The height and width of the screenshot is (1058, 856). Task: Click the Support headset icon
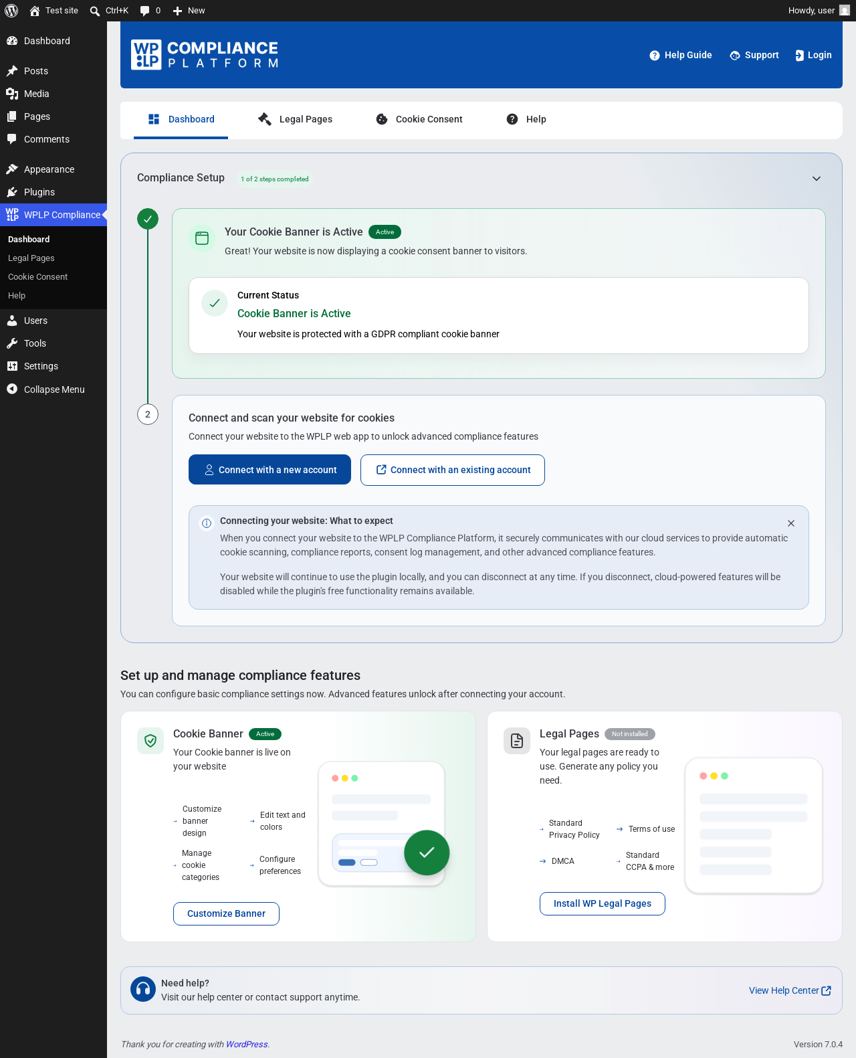click(x=735, y=56)
